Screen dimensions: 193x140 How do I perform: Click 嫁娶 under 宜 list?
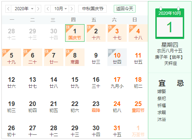point(162,92)
